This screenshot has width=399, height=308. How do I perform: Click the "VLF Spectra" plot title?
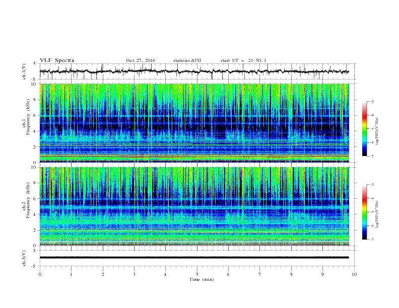click(x=57, y=60)
